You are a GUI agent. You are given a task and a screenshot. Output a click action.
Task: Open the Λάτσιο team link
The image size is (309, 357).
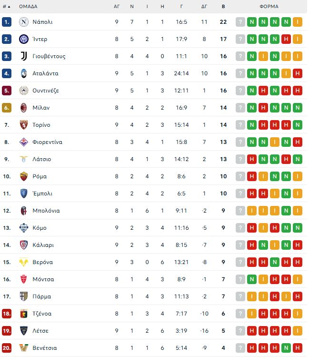(42, 159)
